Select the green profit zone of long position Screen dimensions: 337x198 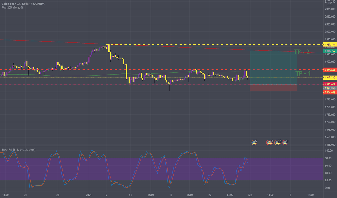click(274, 67)
